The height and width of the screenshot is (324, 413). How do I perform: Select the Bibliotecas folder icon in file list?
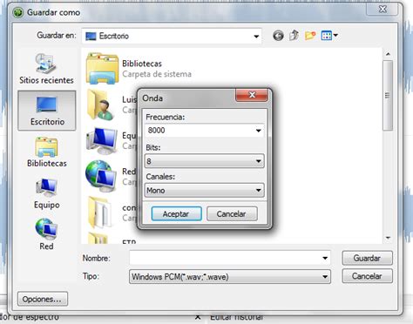[x=102, y=69]
